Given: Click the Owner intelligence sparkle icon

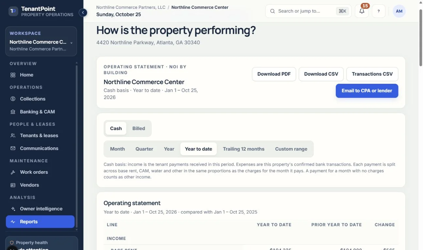Looking at the screenshot, I should coord(13,209).
